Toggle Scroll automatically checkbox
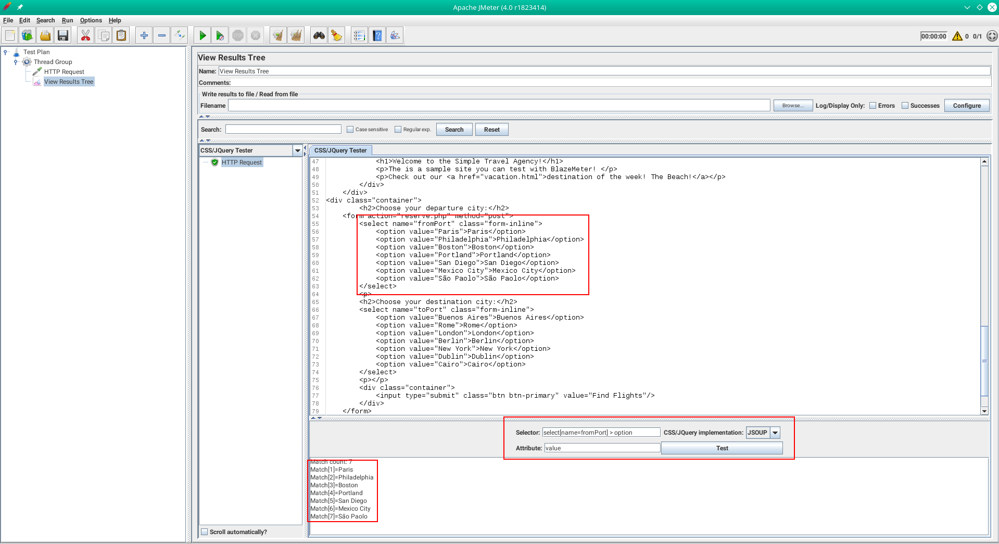The image size is (999, 544). pyautogui.click(x=205, y=532)
